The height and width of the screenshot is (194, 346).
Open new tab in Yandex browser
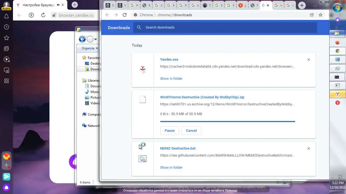click(75, 5)
